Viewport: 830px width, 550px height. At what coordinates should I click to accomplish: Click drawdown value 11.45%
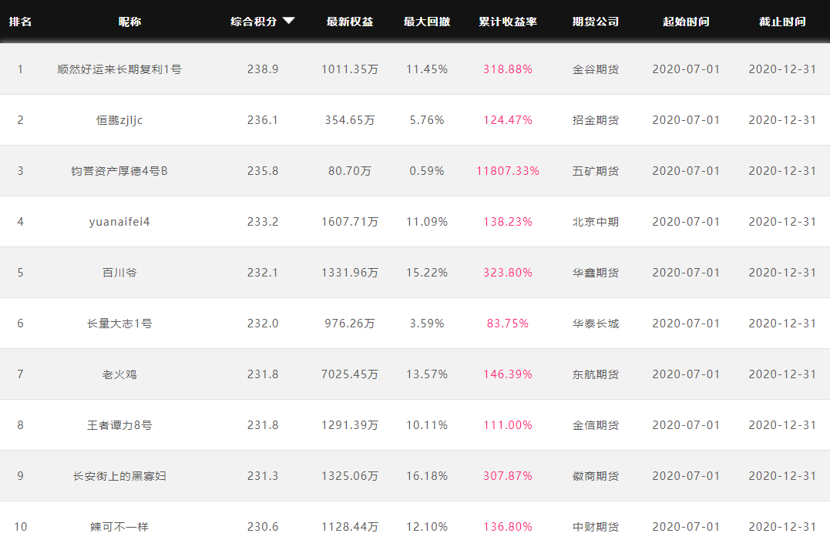click(x=427, y=69)
